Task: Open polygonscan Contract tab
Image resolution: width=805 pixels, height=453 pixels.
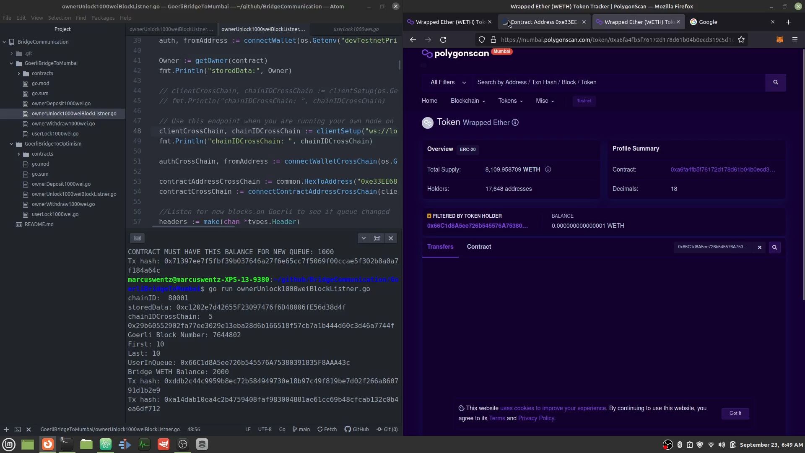Action: 479,247
